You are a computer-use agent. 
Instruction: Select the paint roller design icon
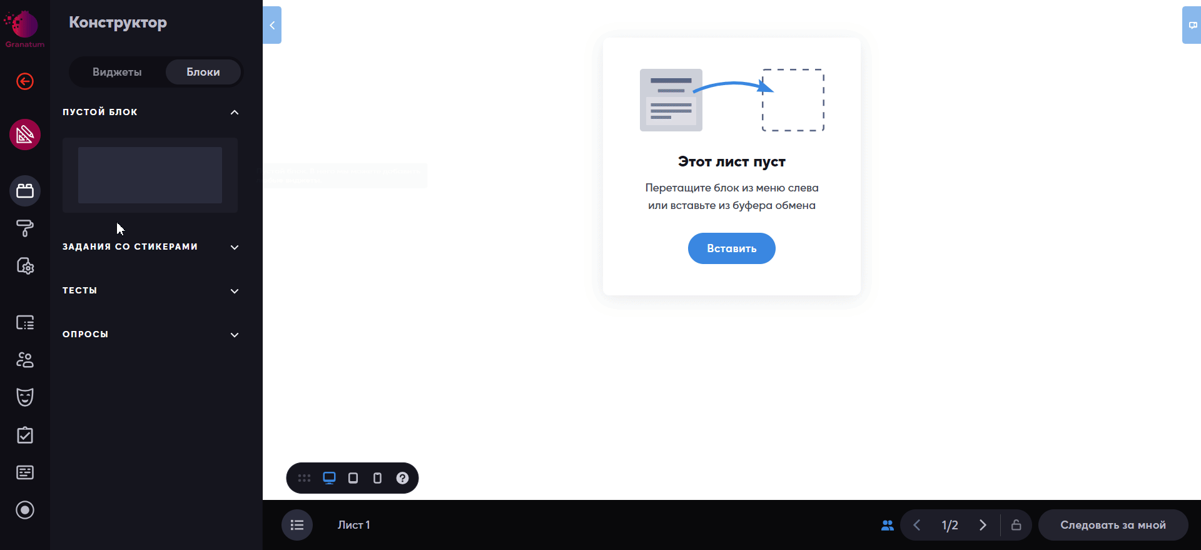tap(25, 228)
